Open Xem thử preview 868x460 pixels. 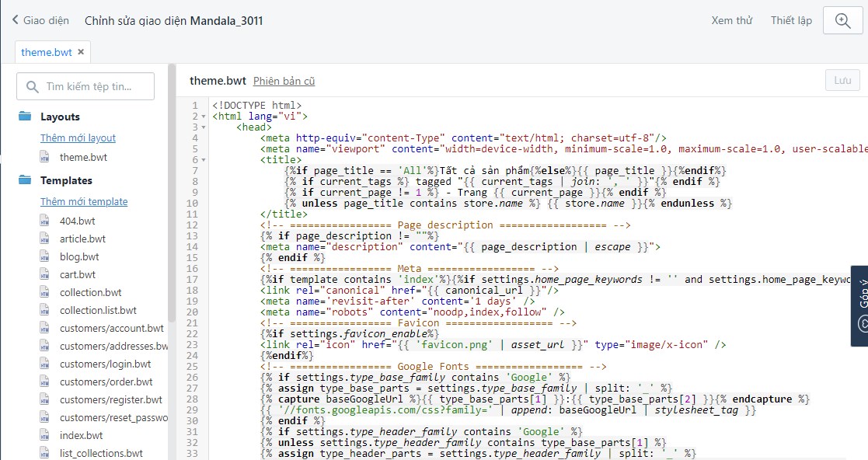coord(731,21)
